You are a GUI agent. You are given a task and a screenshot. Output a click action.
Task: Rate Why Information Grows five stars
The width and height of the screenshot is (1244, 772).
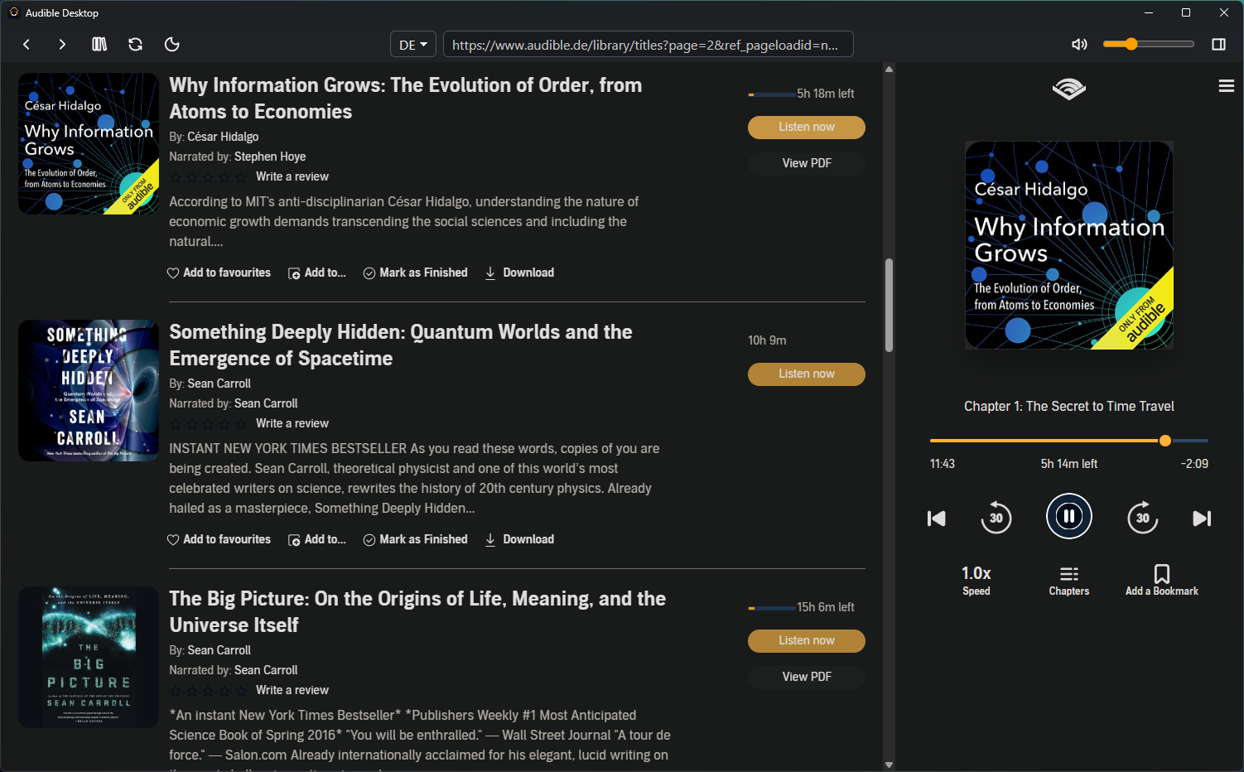click(x=241, y=176)
